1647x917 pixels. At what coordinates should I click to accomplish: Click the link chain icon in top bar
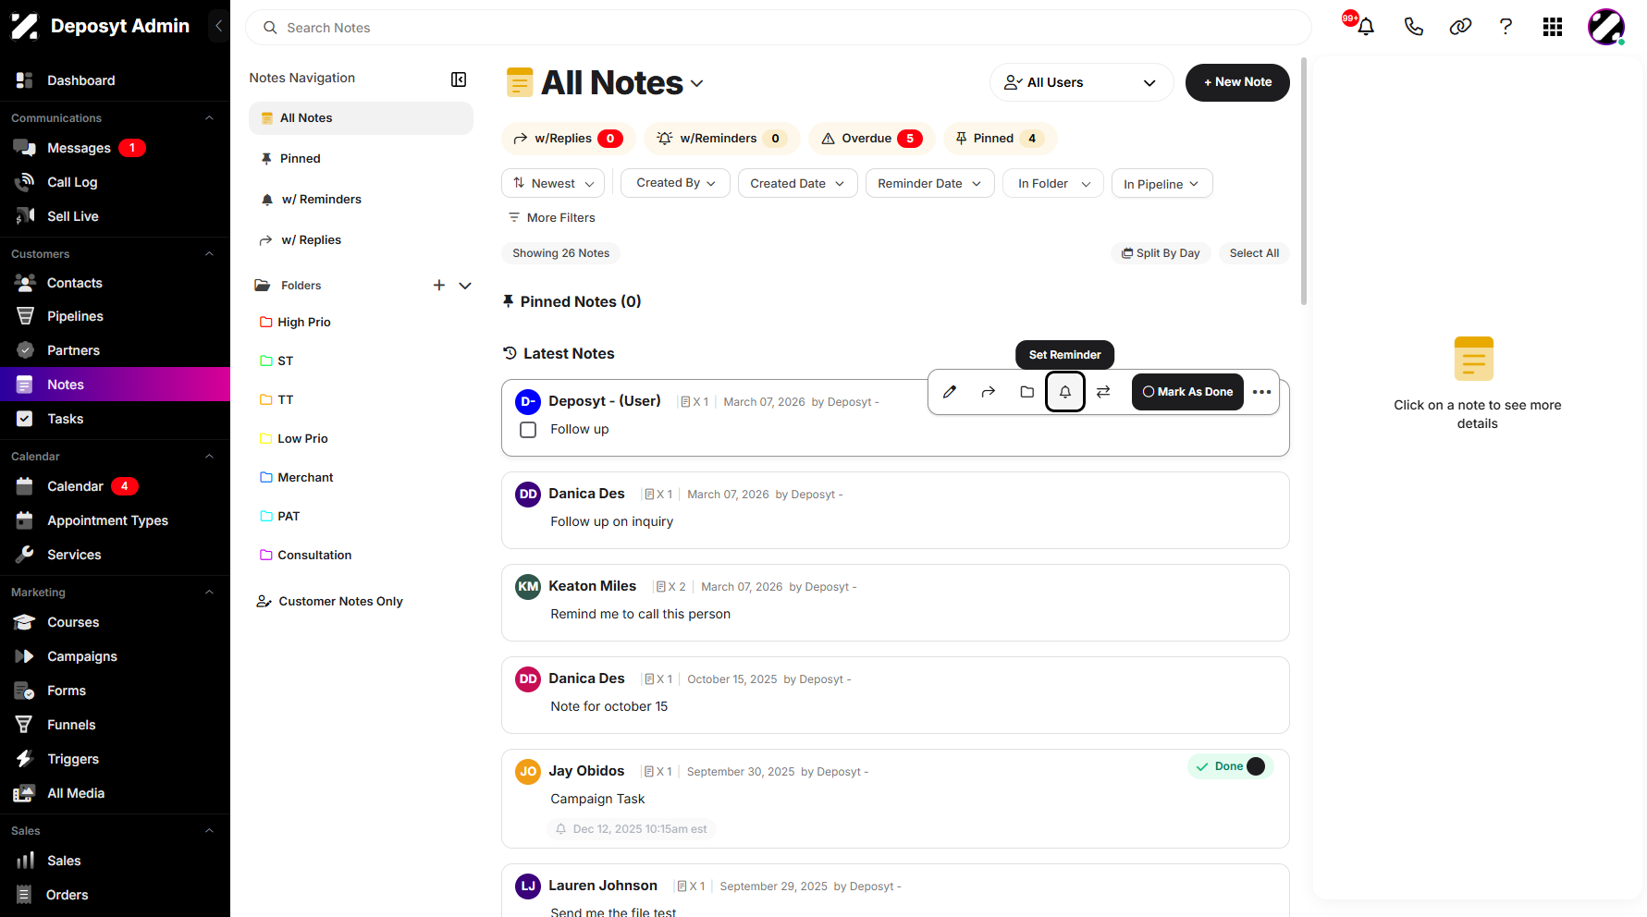[1460, 27]
